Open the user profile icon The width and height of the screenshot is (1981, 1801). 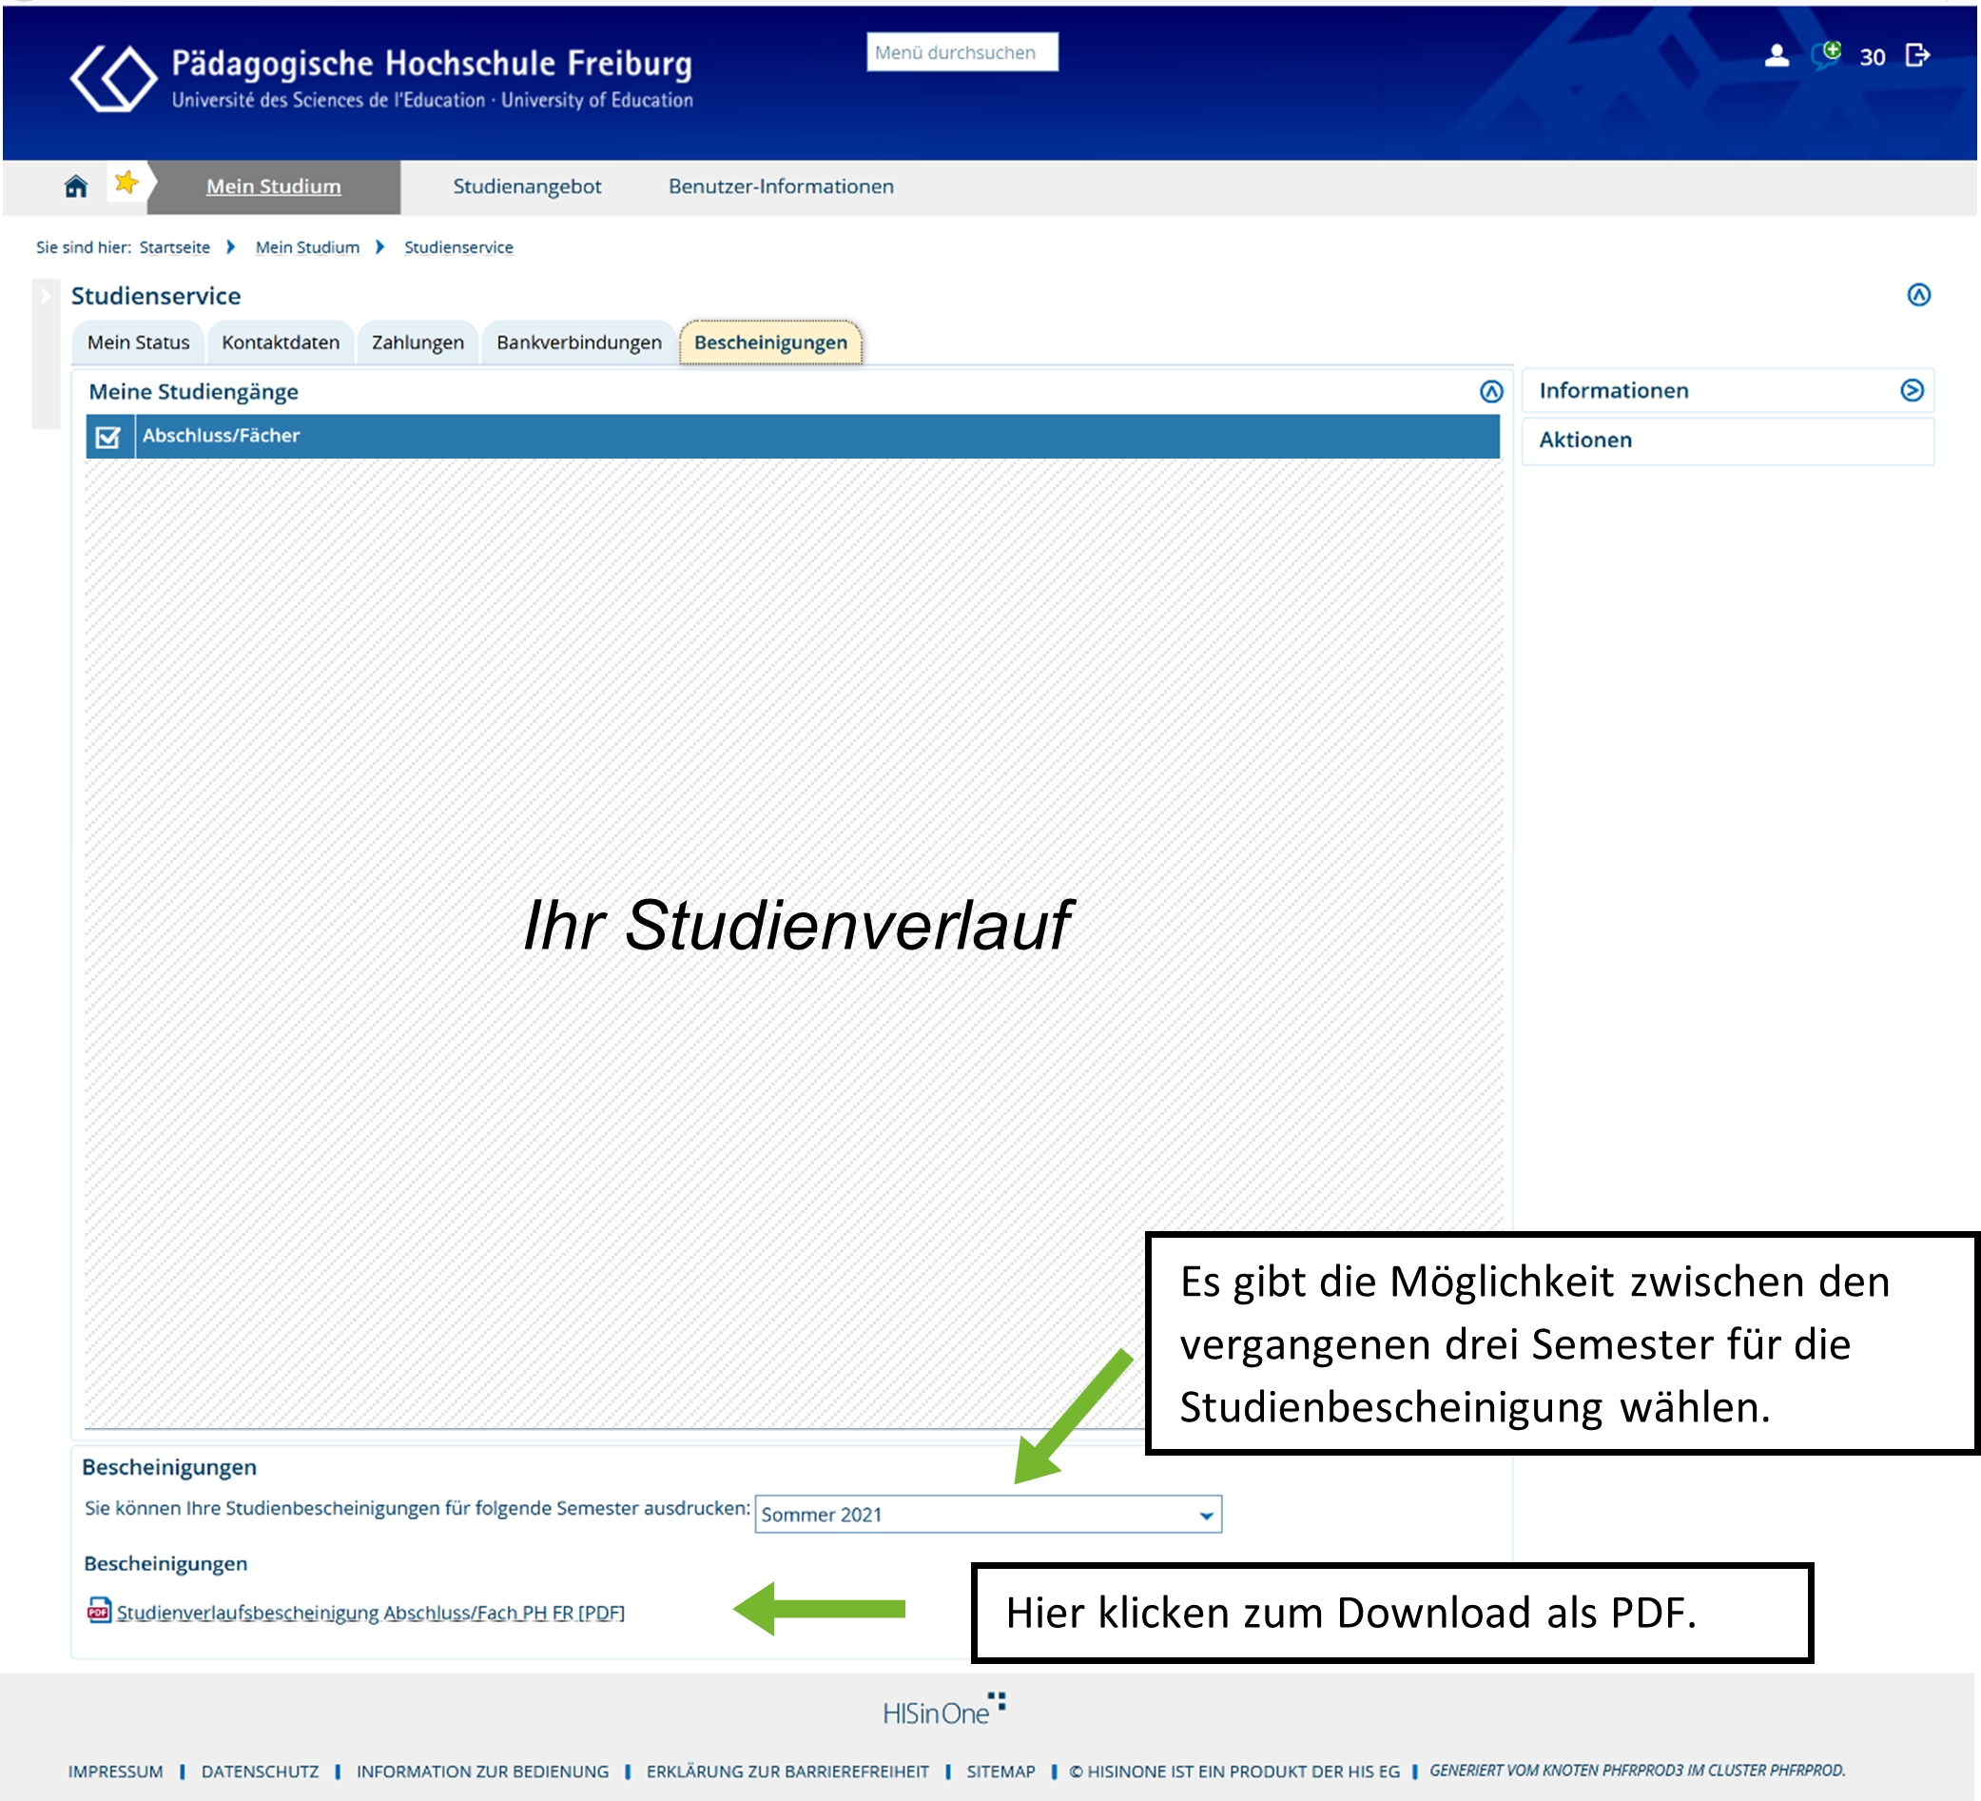[x=1777, y=55]
